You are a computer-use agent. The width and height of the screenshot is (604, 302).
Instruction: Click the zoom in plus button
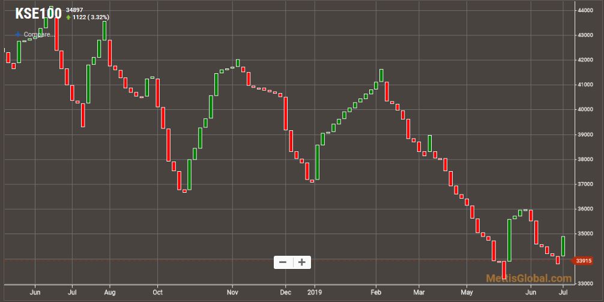(302, 262)
